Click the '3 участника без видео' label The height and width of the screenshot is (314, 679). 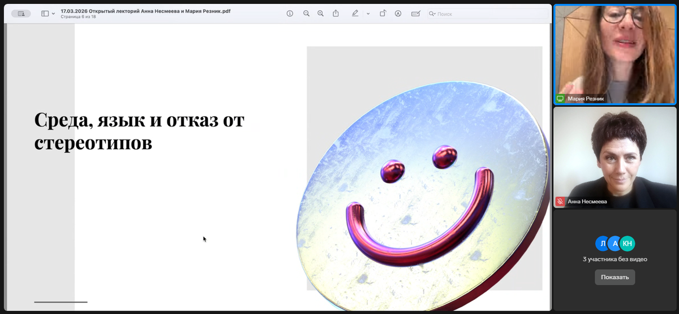tap(614, 259)
